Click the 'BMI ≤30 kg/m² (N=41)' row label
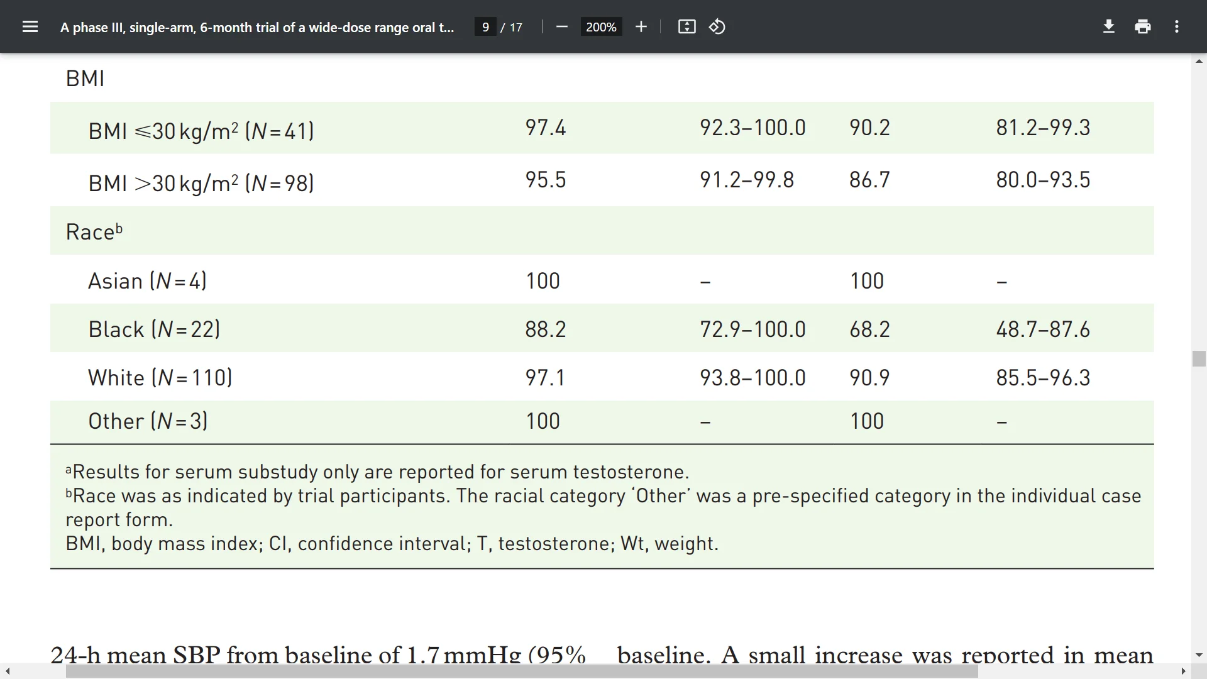Image resolution: width=1207 pixels, height=679 pixels. coord(201,131)
